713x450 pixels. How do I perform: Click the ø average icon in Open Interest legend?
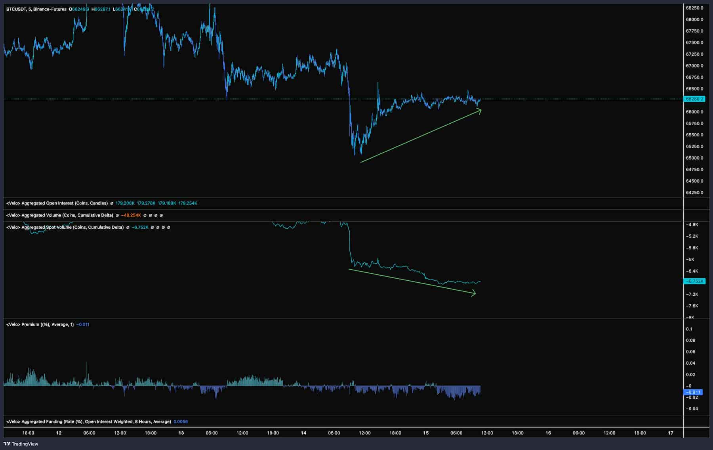(112, 204)
